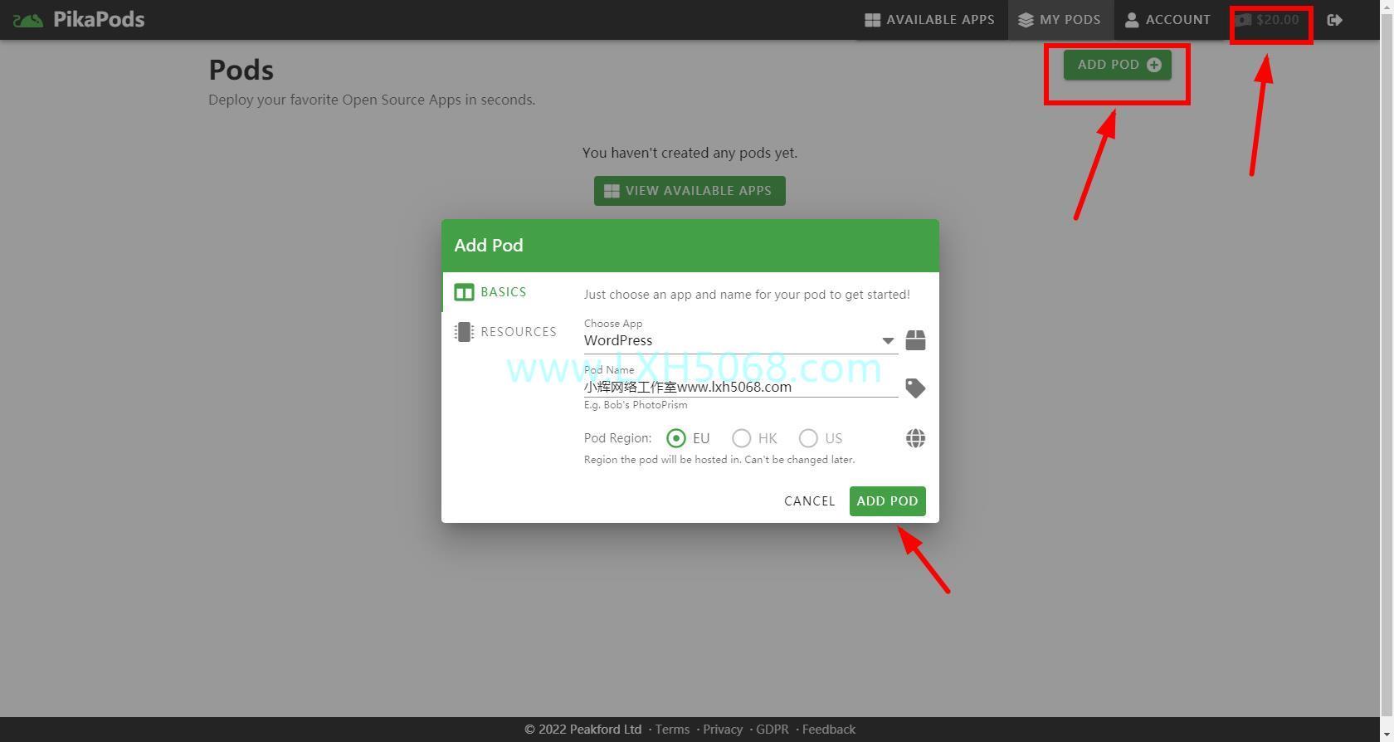The height and width of the screenshot is (742, 1394).
Task: Click the app box icon beside Choose App
Action: pyautogui.click(x=915, y=340)
